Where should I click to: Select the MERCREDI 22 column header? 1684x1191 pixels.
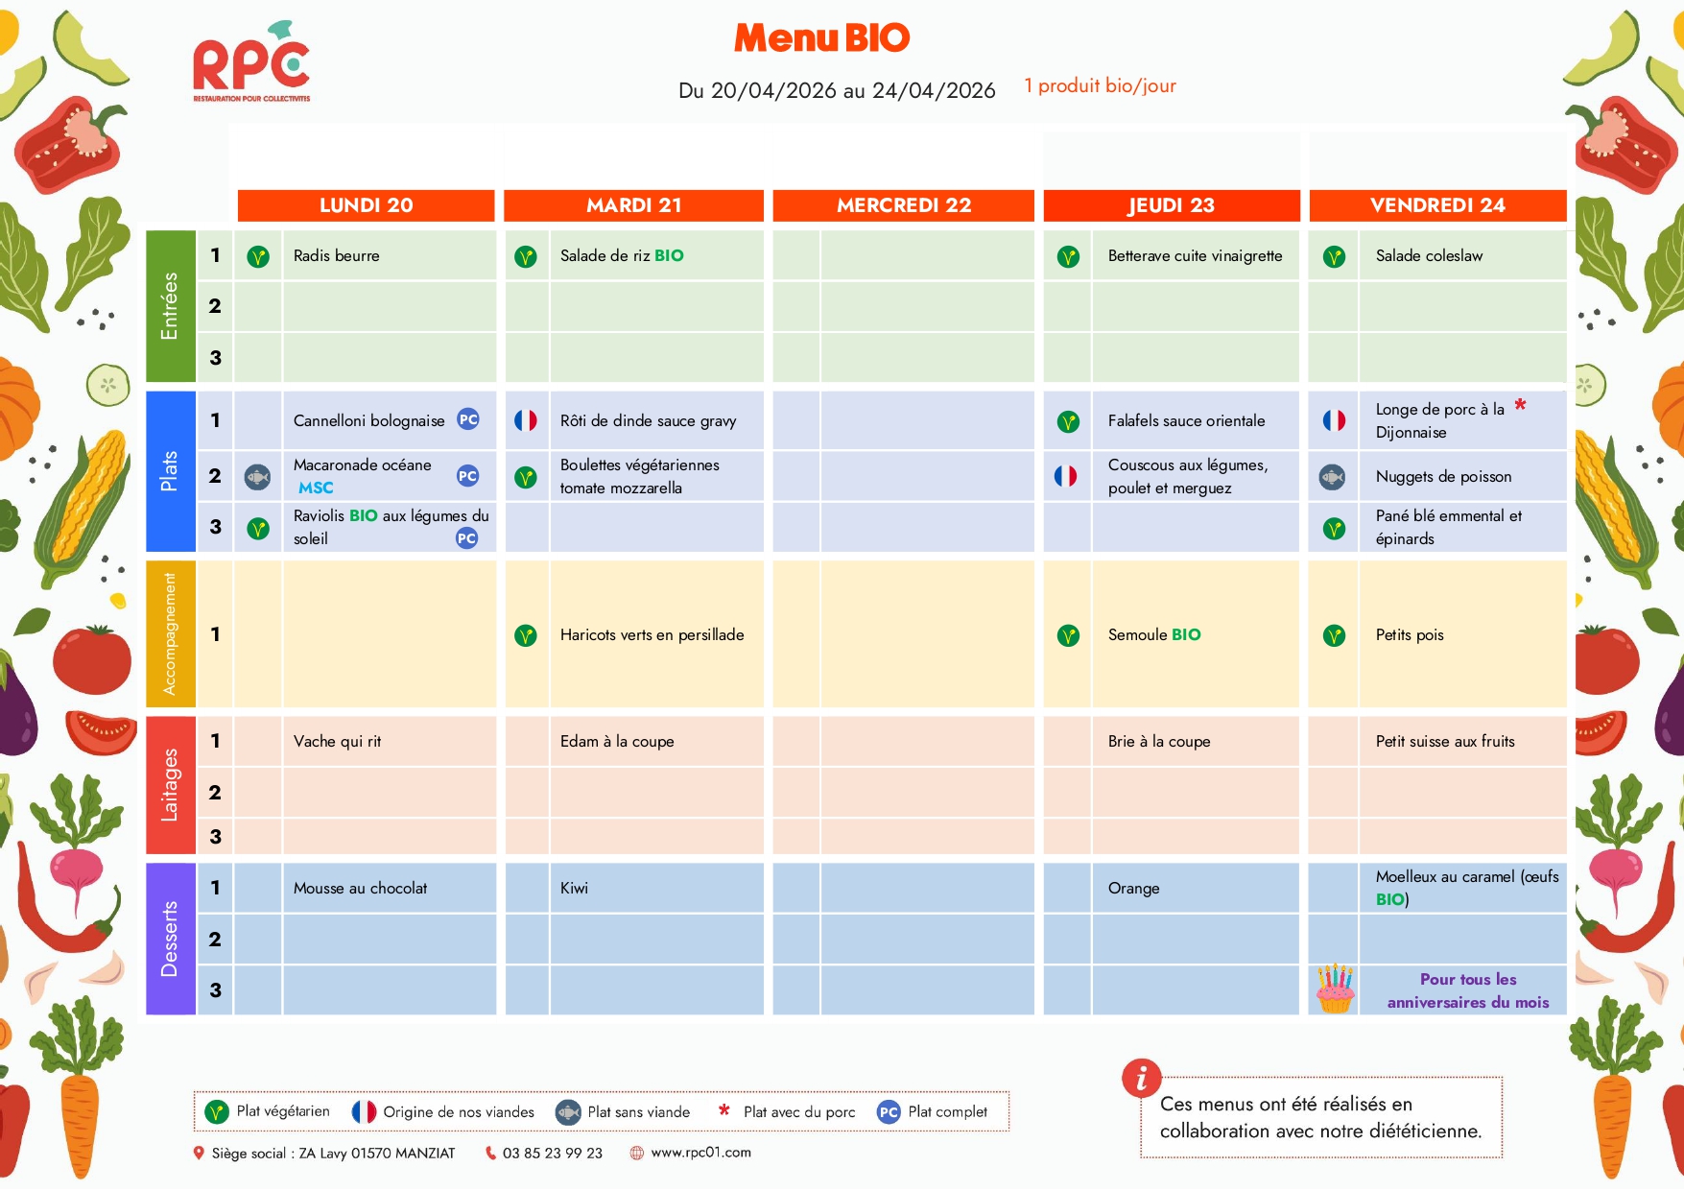903,205
